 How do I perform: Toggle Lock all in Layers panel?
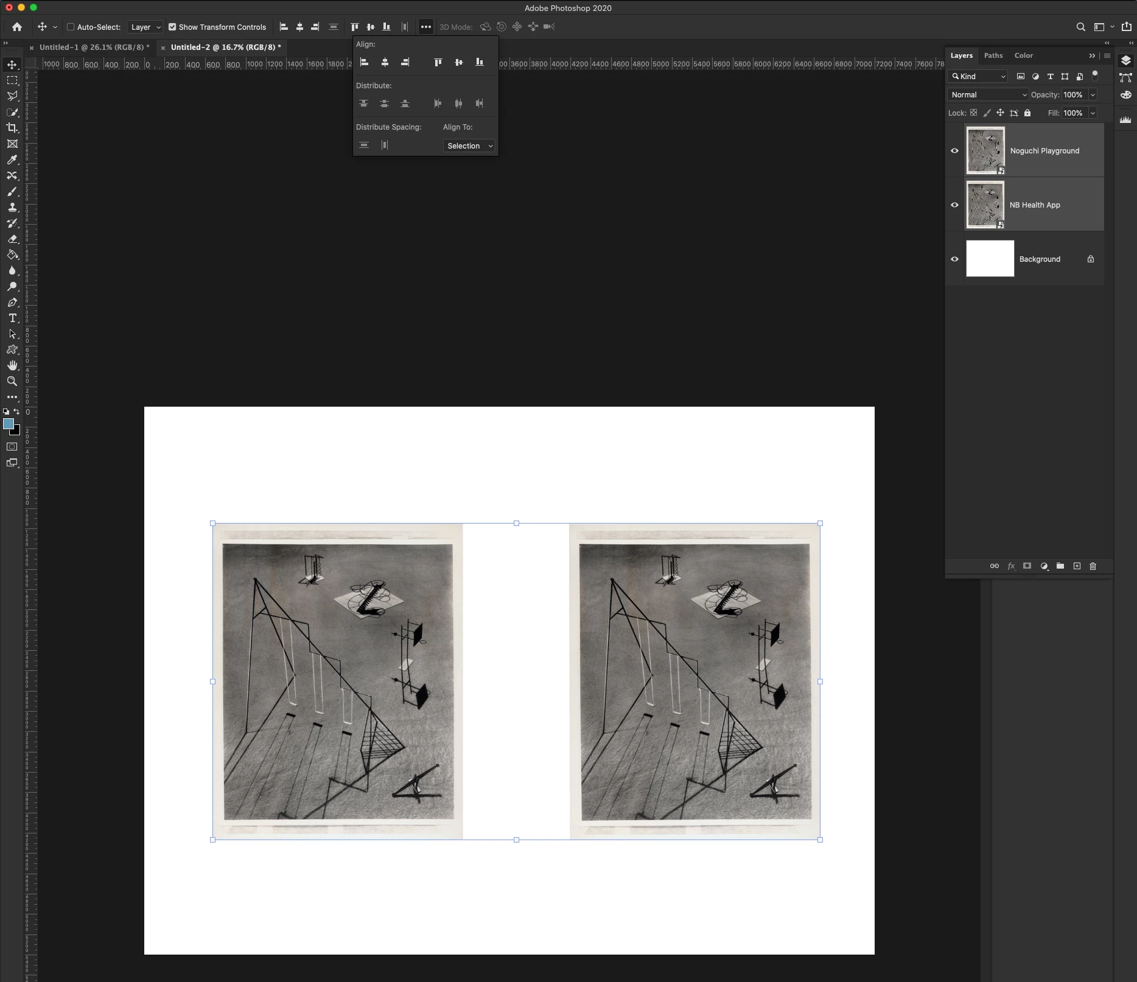tap(1027, 113)
